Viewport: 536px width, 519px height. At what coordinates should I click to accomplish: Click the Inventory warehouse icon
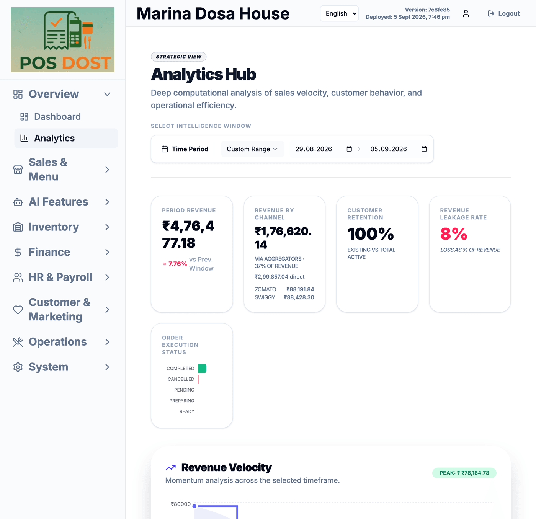tap(18, 227)
